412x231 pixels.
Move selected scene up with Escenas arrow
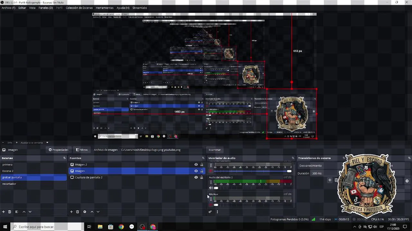coord(24,212)
